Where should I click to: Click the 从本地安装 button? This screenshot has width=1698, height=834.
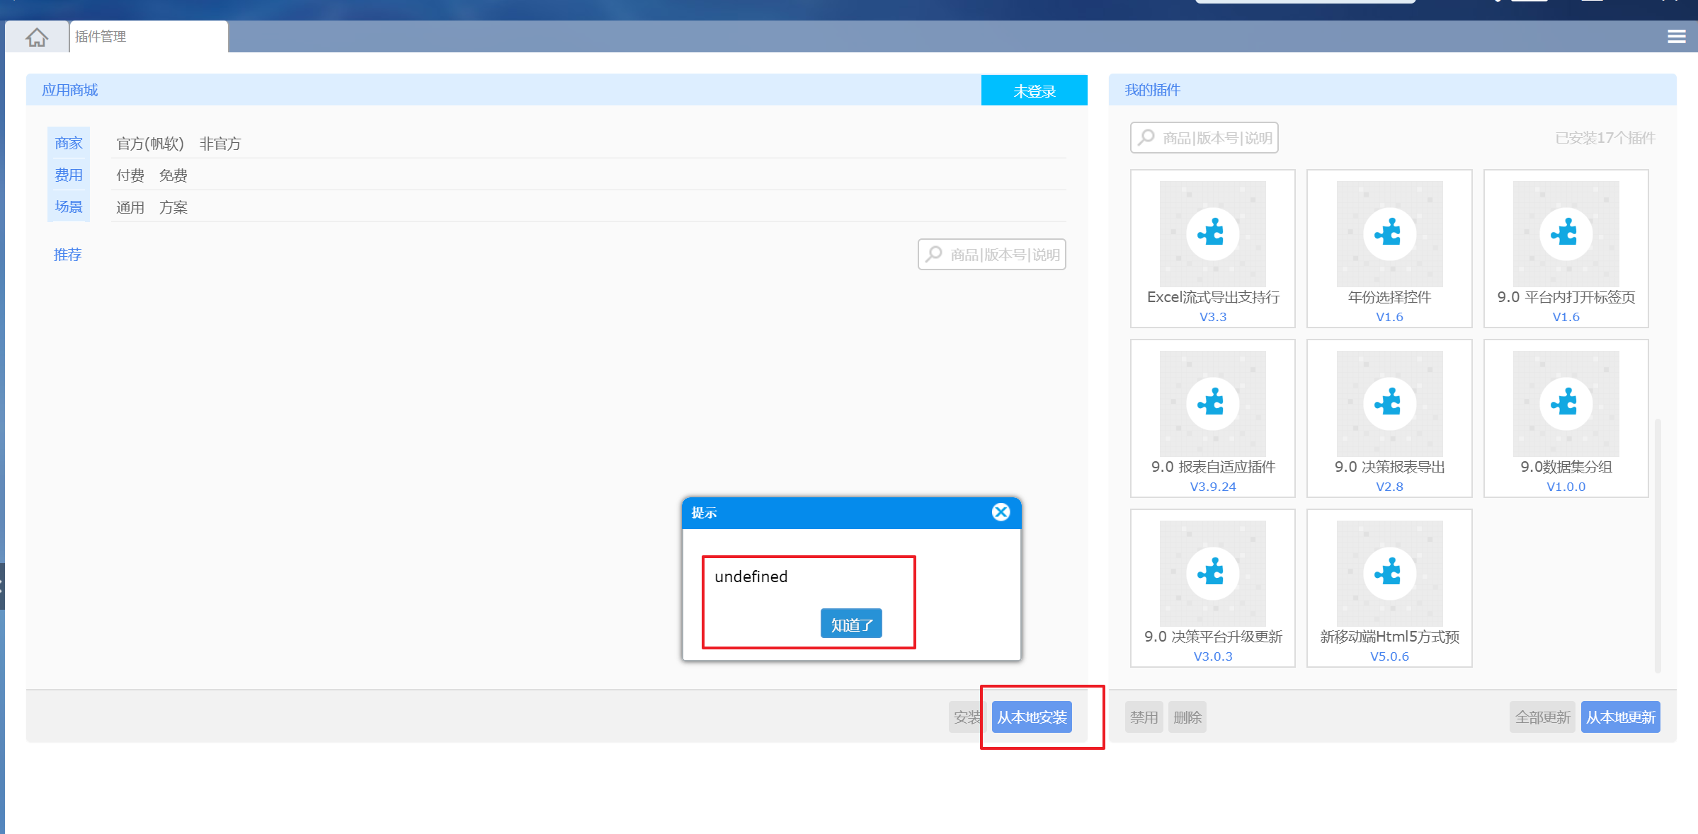pos(1032,717)
